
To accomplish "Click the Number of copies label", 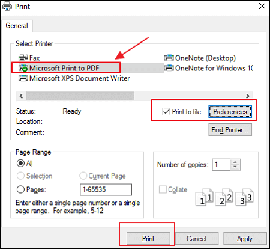I will (x=182, y=165).
